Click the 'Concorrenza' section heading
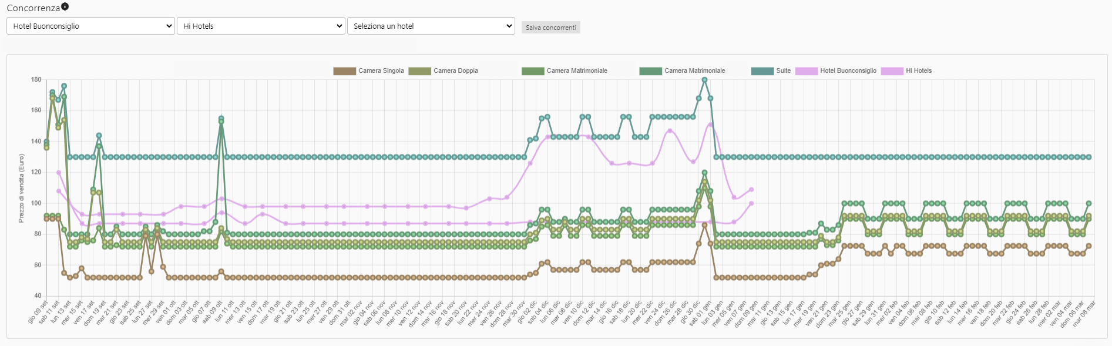The width and height of the screenshot is (1112, 346). pyautogui.click(x=33, y=8)
